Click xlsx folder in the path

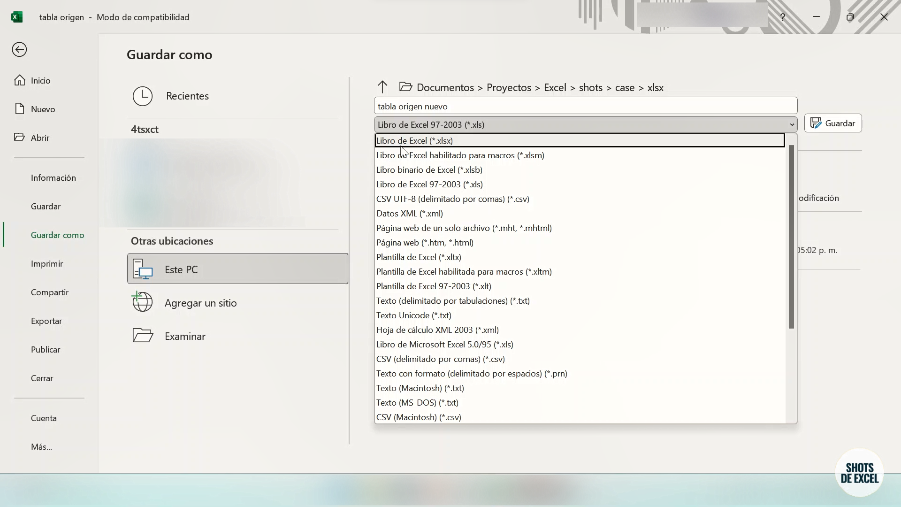[x=656, y=87]
